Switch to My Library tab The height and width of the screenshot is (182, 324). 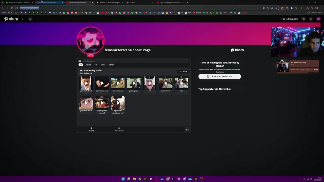[119, 129]
